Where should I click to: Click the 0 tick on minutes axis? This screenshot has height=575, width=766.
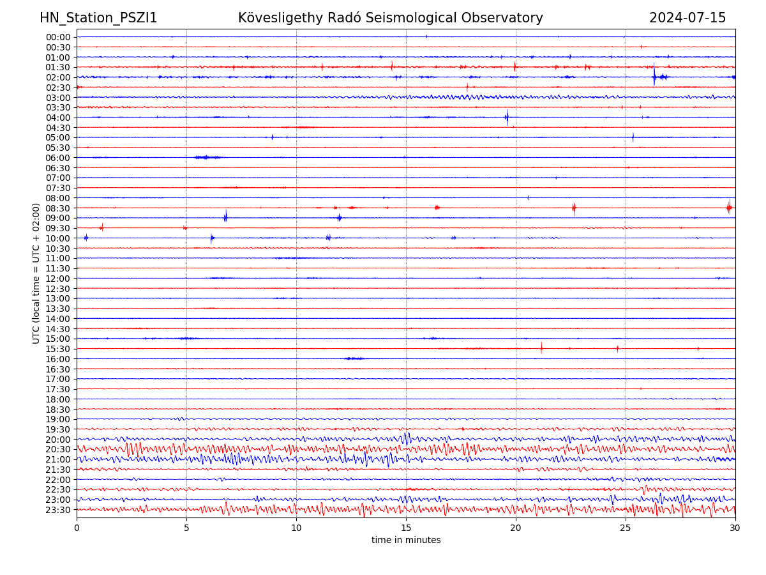(x=77, y=528)
